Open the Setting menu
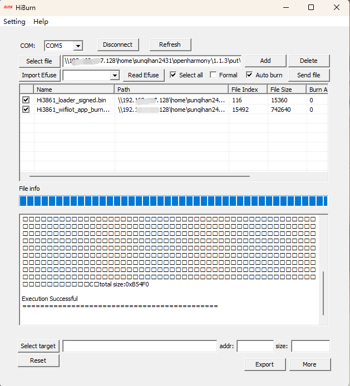 14,22
